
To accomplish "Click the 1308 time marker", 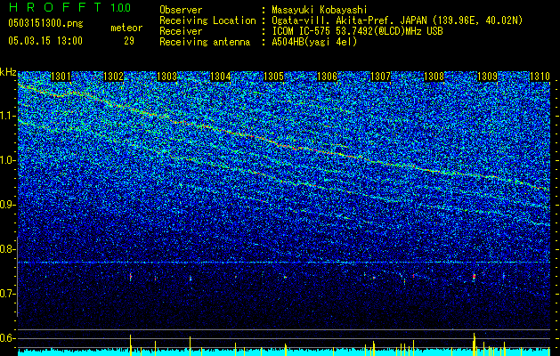I will pos(434,77).
